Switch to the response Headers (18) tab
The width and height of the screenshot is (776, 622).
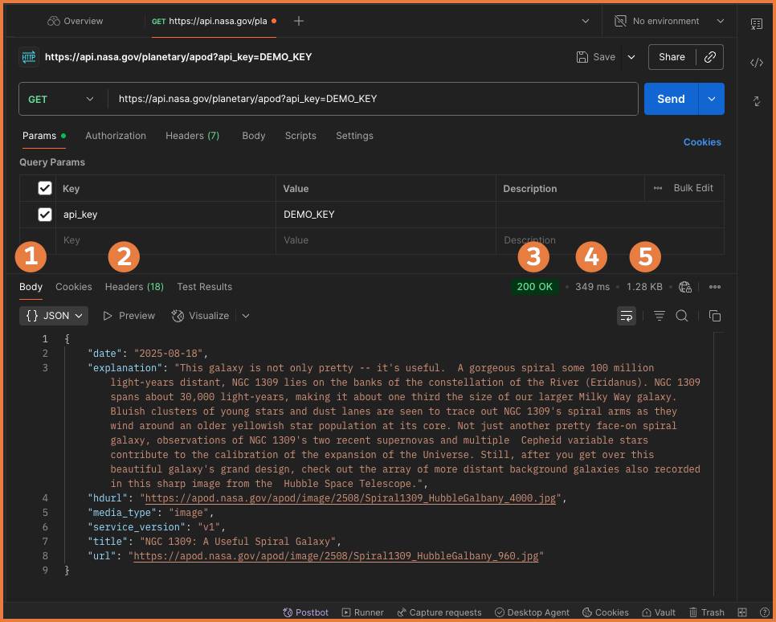134,287
